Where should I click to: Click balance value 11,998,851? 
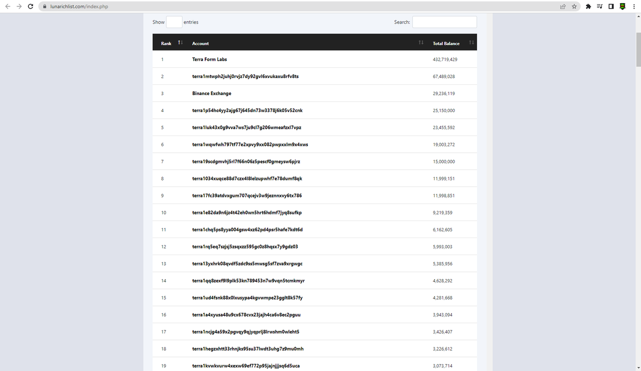pos(444,195)
